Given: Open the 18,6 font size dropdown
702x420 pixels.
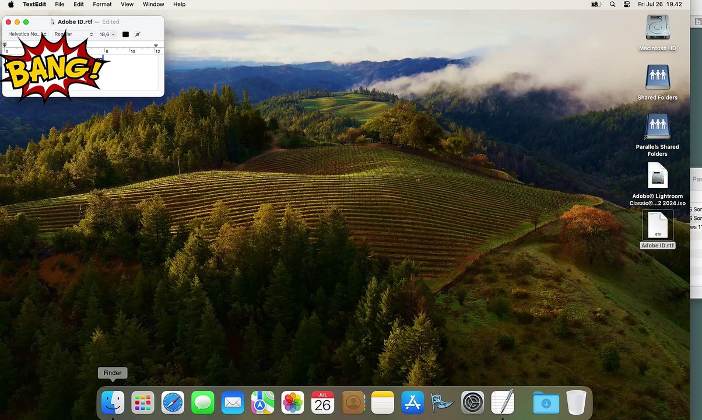Looking at the screenshot, I should (107, 34).
